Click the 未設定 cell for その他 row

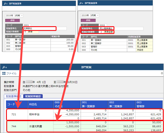point(144,50)
